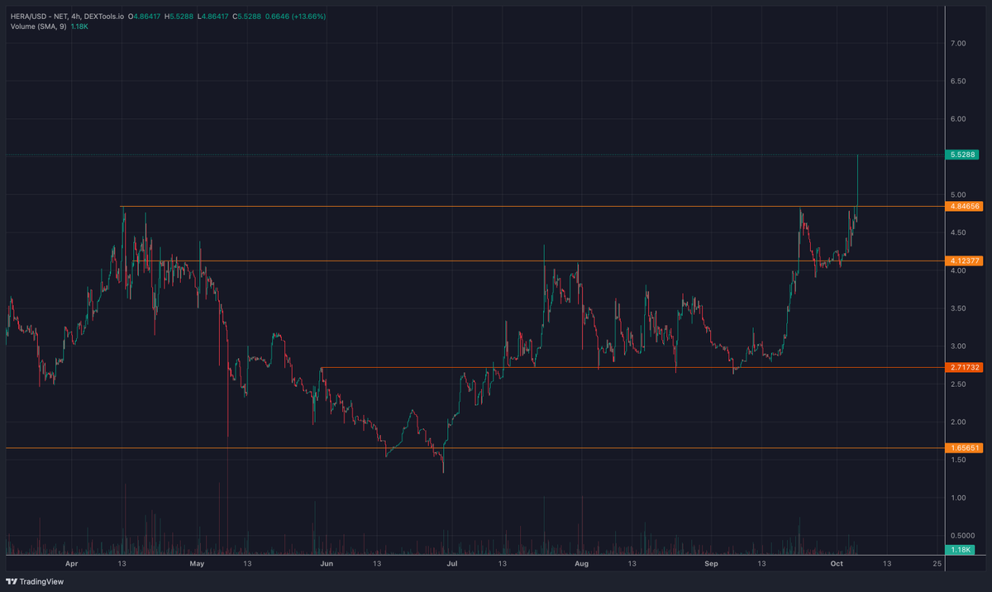The width and height of the screenshot is (992, 592).
Task: Click the Aug label on time axis
Action: [581, 563]
